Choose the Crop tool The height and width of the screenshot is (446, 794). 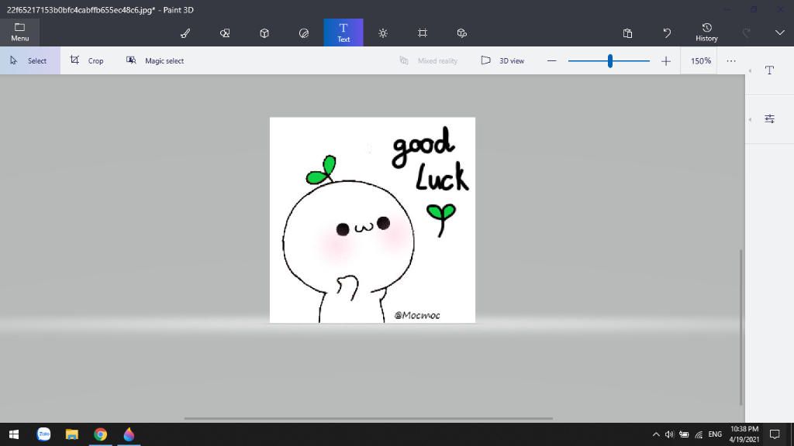pyautogui.click(x=87, y=60)
